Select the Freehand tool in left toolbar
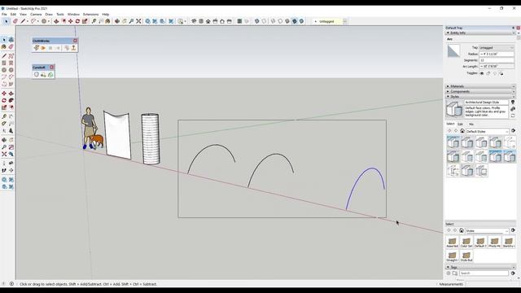The image size is (521, 293). (11, 56)
